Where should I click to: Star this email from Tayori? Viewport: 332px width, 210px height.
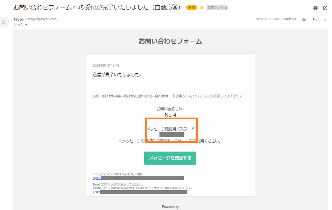[x=304, y=19]
